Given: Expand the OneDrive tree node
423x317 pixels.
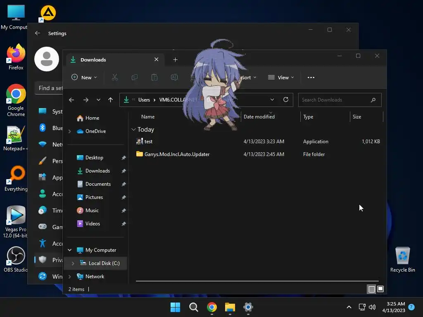Looking at the screenshot, I should coord(69,131).
